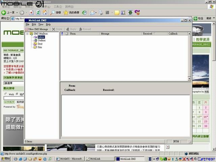Click the message list scroll-up arrow
Viewport: 216px width, 162px height.
click(x=189, y=34)
